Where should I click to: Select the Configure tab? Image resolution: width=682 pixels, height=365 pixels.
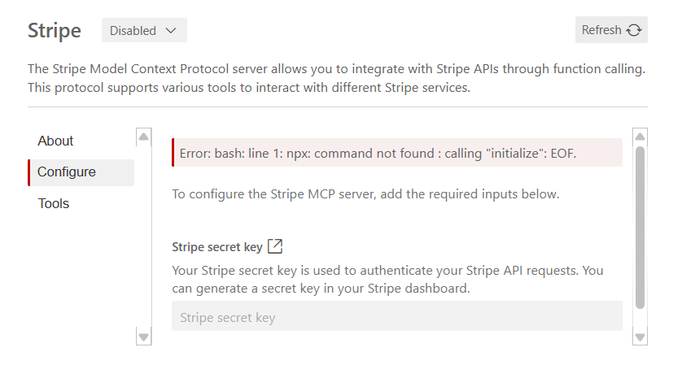(67, 172)
